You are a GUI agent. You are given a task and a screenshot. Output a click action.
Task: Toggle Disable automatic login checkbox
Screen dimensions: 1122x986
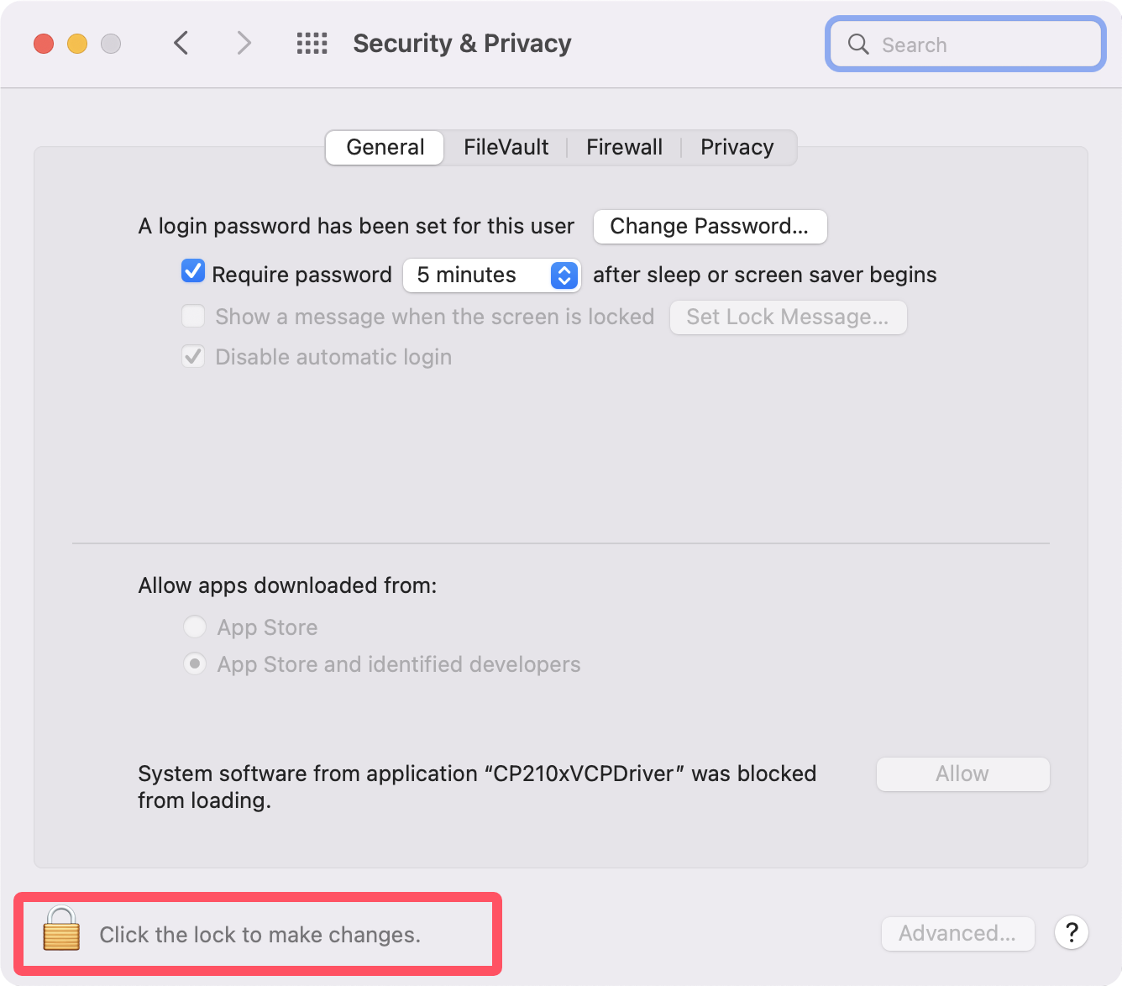(x=193, y=357)
